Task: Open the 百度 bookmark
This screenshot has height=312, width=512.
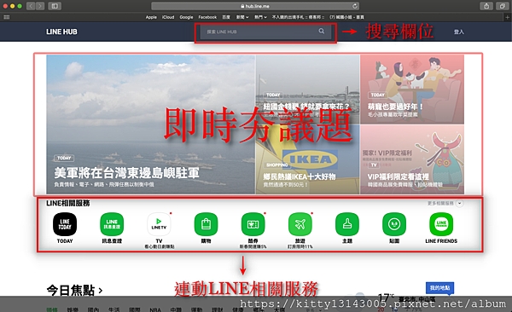Action: (x=226, y=17)
